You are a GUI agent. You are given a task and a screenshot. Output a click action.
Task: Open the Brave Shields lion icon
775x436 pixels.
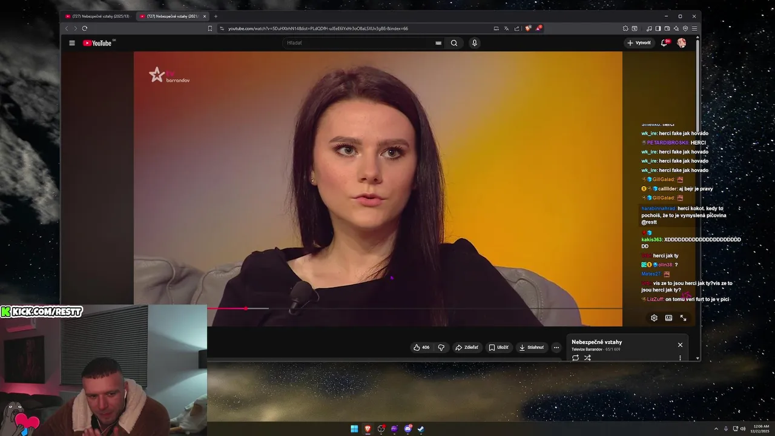[528, 28]
